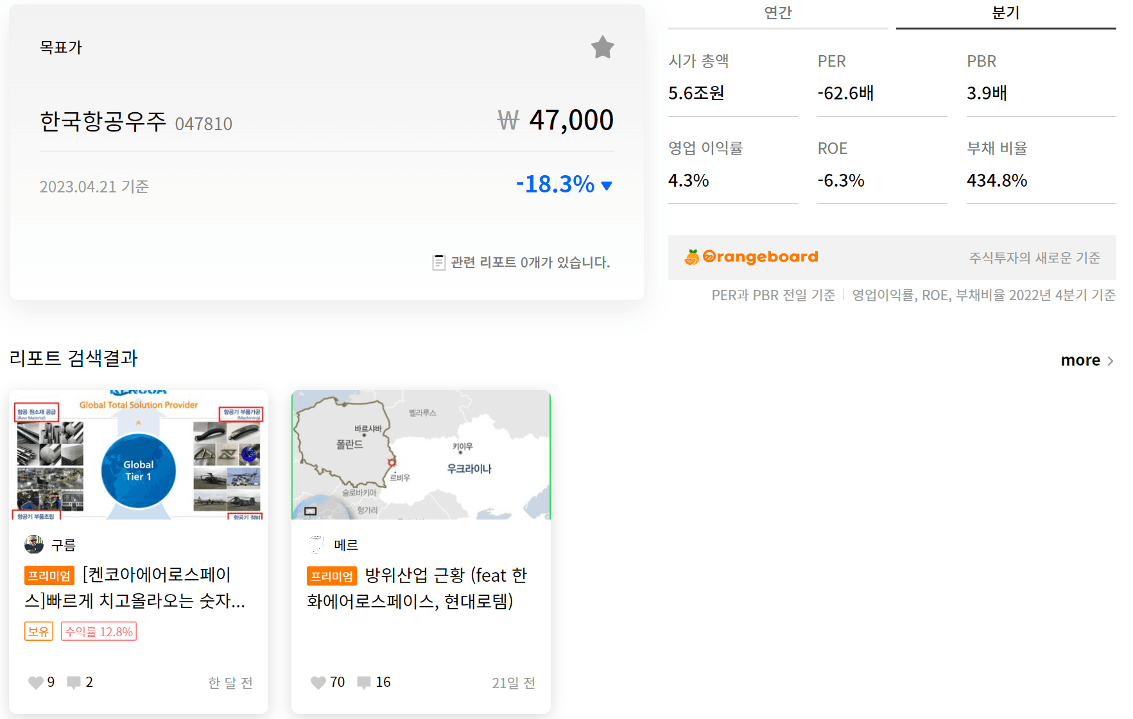Click the stock code 047810

pos(203,124)
